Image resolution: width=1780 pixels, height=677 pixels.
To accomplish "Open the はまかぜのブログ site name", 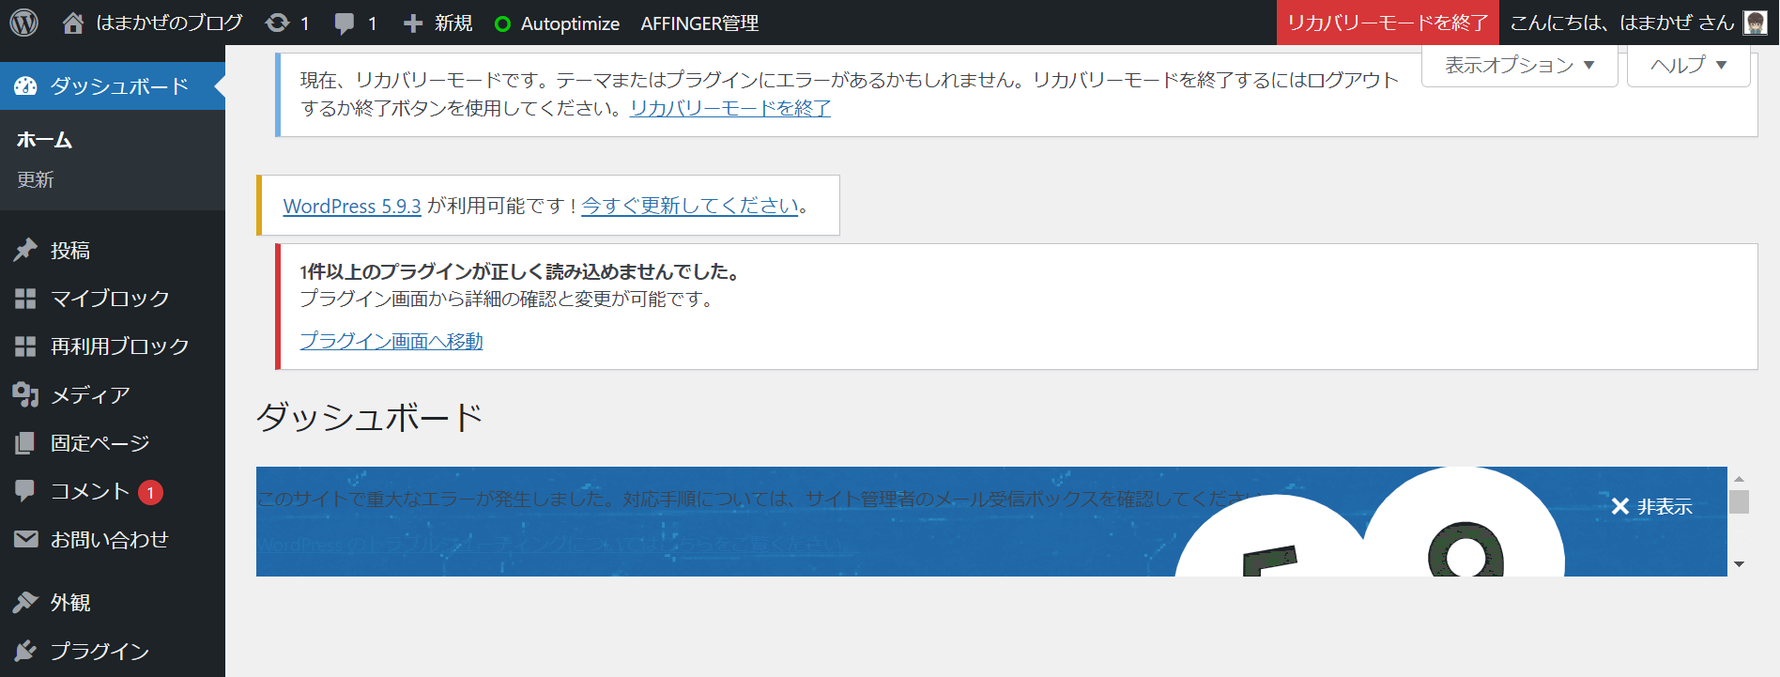I will [169, 23].
